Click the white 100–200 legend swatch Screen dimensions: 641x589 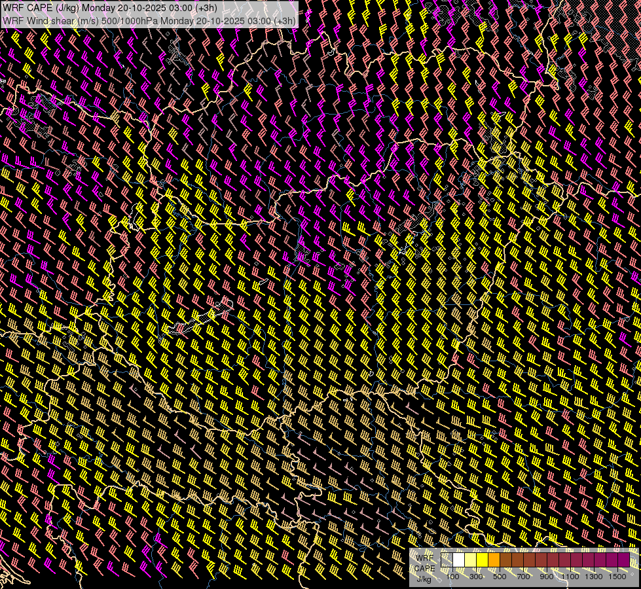[x=459, y=560]
